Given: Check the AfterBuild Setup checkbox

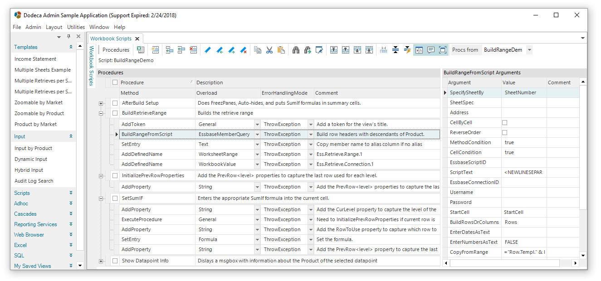Looking at the screenshot, I should 115,103.
